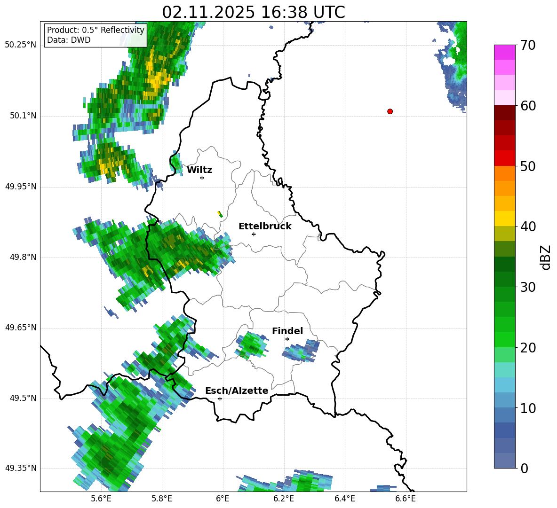
Task: Pick the bright green colorbar band just above 20
Action: click(504, 340)
